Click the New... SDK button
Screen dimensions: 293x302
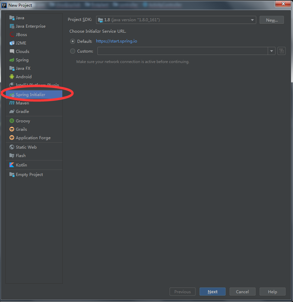click(x=272, y=20)
